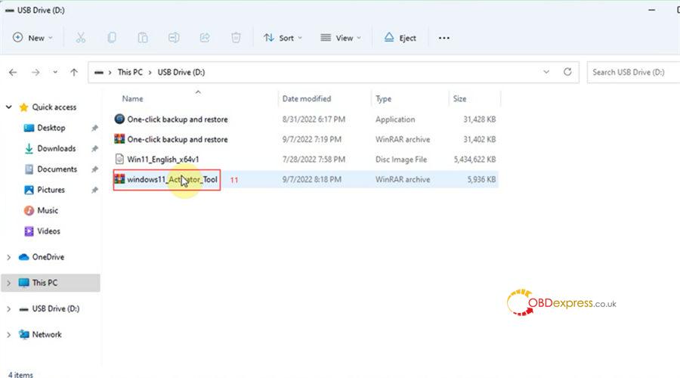This screenshot has height=378, width=680.
Task: Collapse the Quick access tree
Action: [x=8, y=107]
